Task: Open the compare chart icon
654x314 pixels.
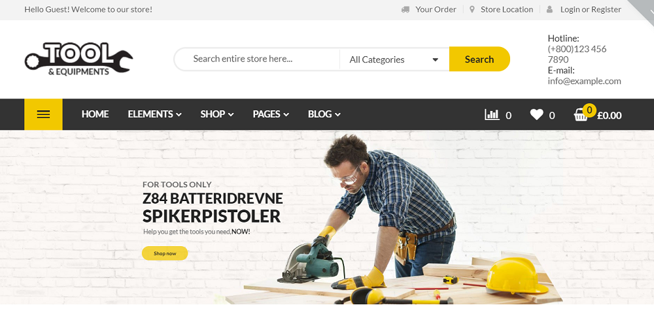Action: (x=491, y=115)
